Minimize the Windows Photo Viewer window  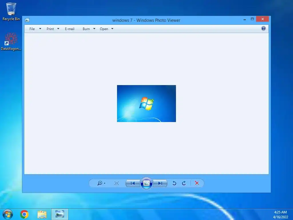(245, 19)
